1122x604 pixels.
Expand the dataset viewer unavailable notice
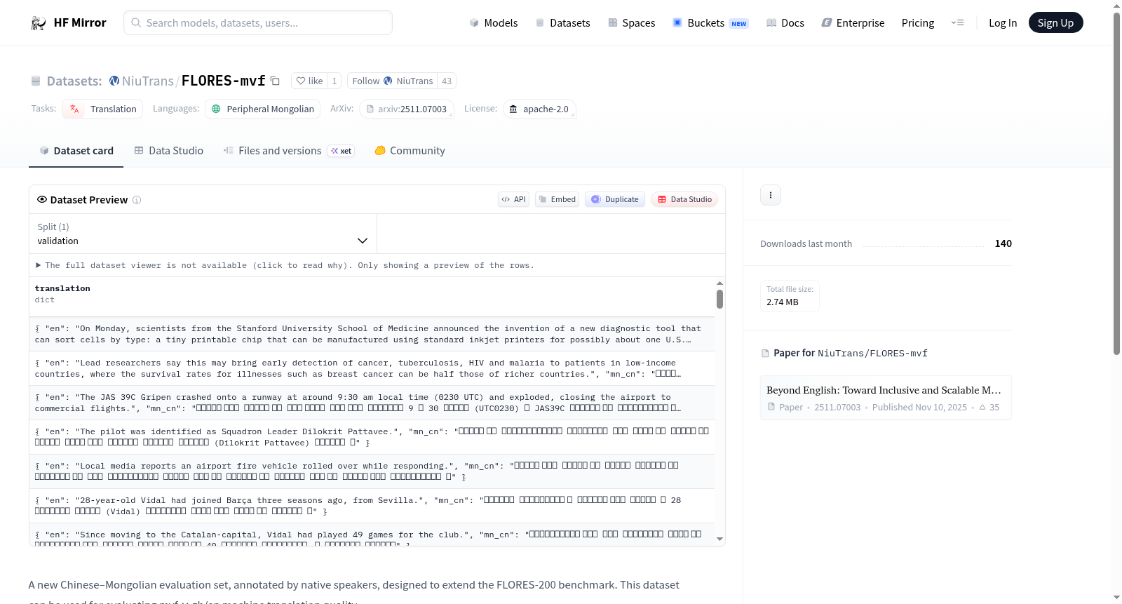pos(285,265)
